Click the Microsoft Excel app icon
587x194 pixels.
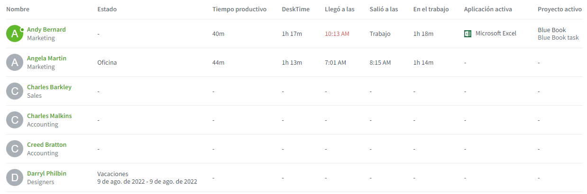[x=468, y=34]
